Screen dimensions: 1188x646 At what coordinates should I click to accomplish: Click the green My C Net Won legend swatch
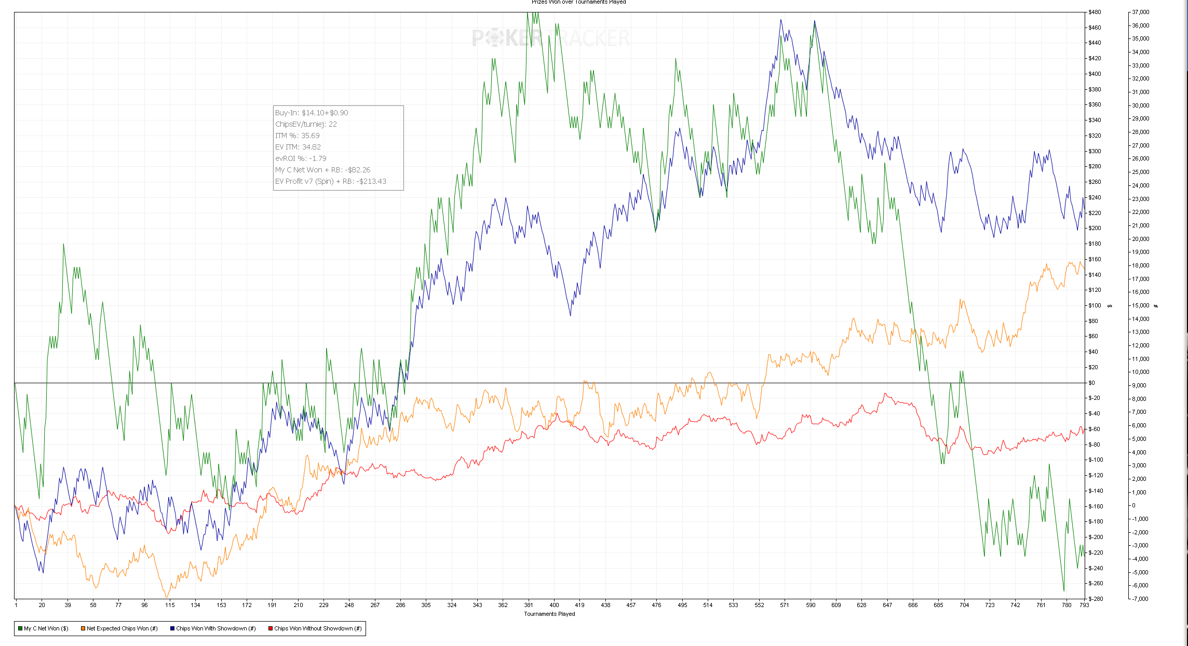pyautogui.click(x=20, y=628)
